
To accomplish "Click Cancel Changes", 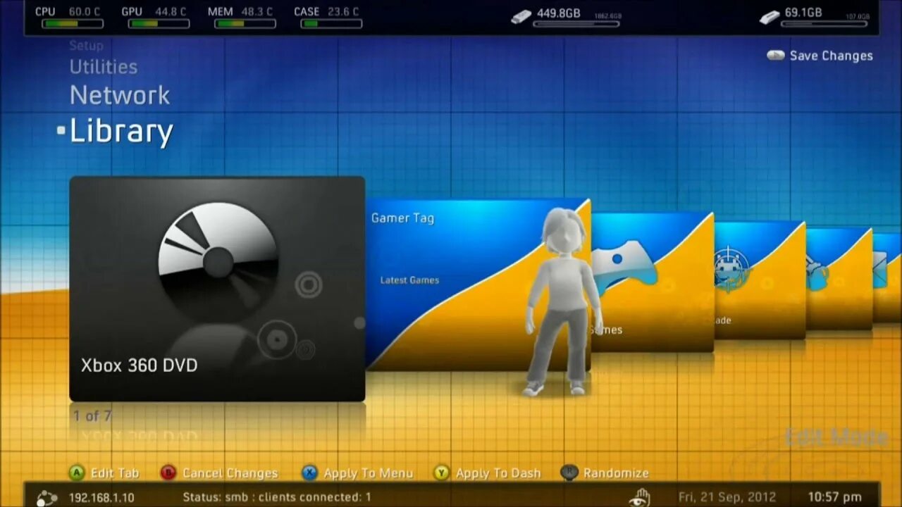I will 230,473.
